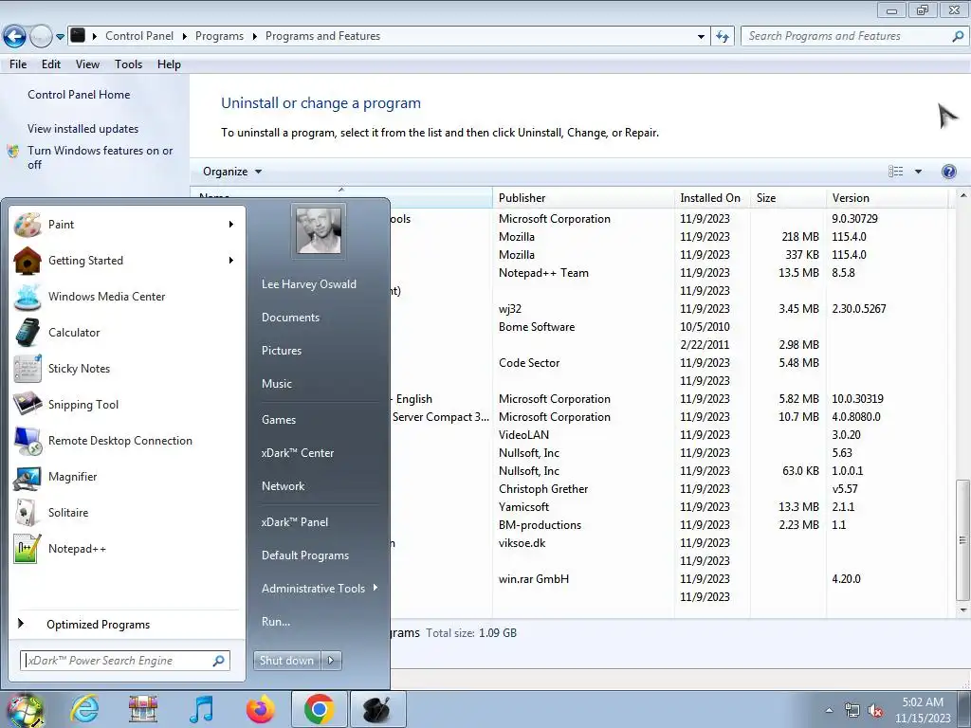Image resolution: width=971 pixels, height=728 pixels.
Task: Open Lee Harvey Oswald user folder
Action: [309, 284]
